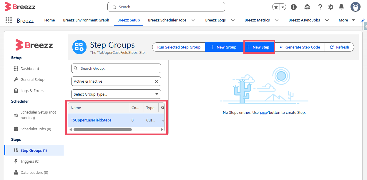Screen dimensions: 367x180
Task: Open the Breezz Async Jobs tab
Action: pyautogui.click(x=304, y=20)
